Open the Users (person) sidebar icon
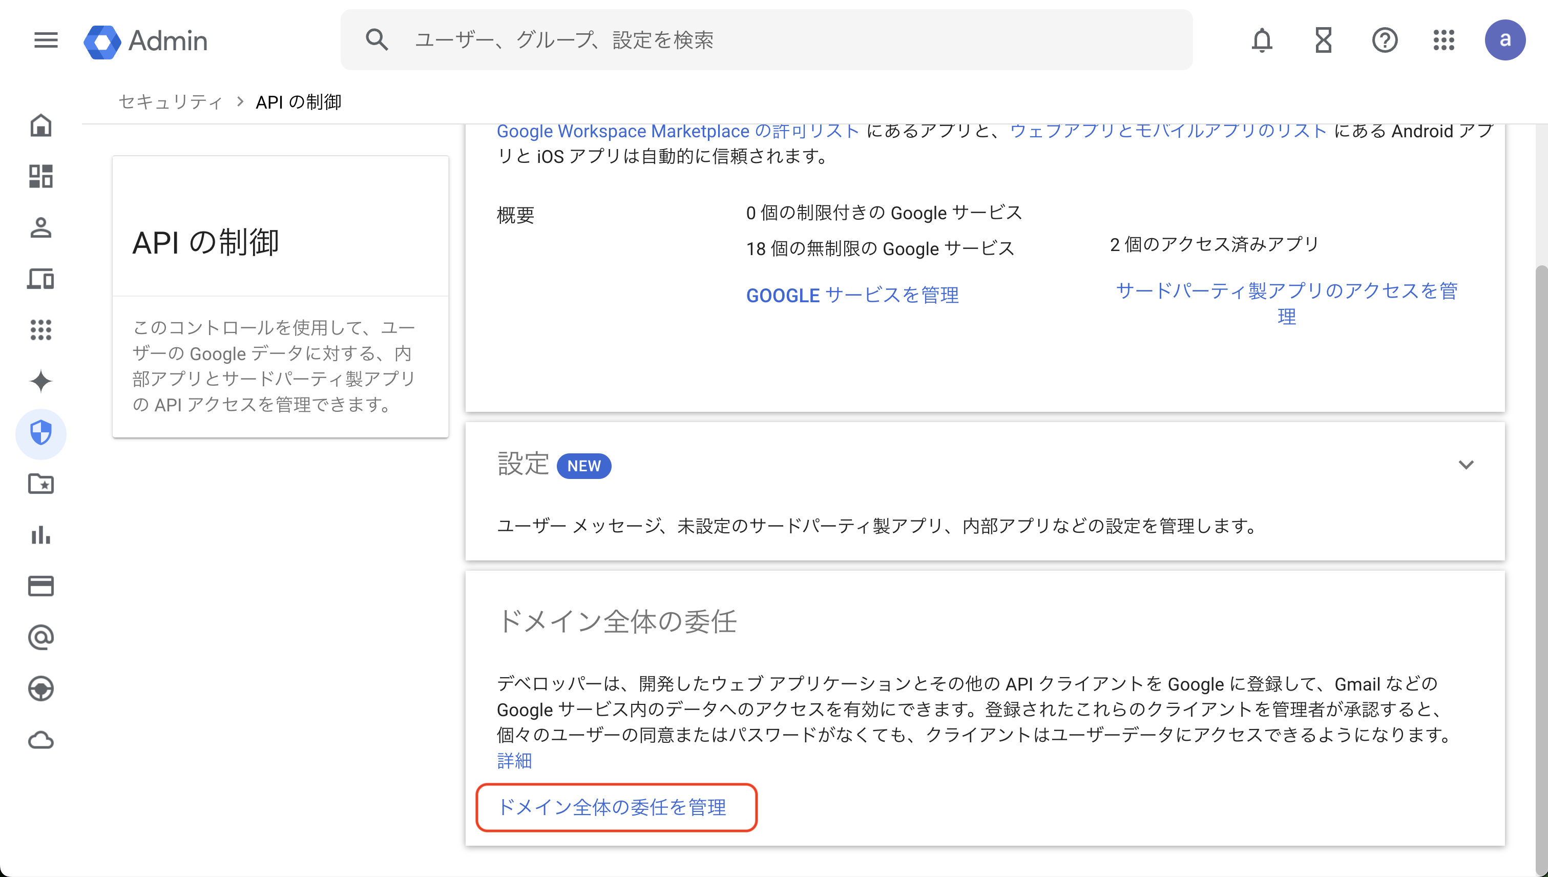The width and height of the screenshot is (1548, 877). (x=41, y=227)
